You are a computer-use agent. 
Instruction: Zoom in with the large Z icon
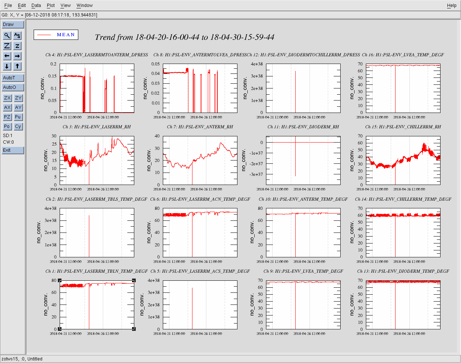[7, 46]
